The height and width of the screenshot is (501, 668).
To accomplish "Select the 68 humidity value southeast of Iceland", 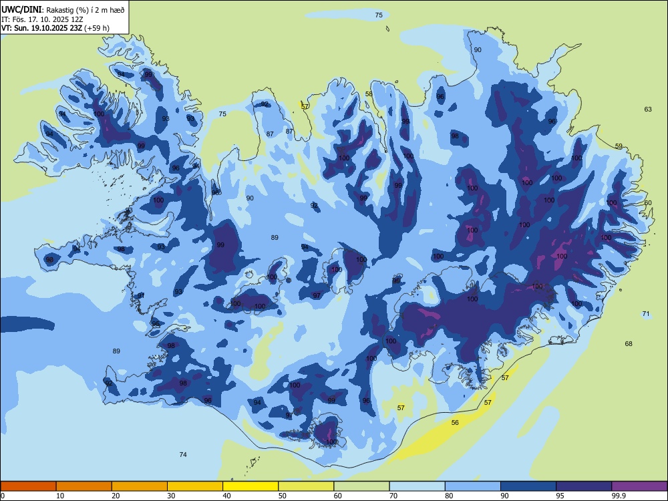I will coord(629,344).
